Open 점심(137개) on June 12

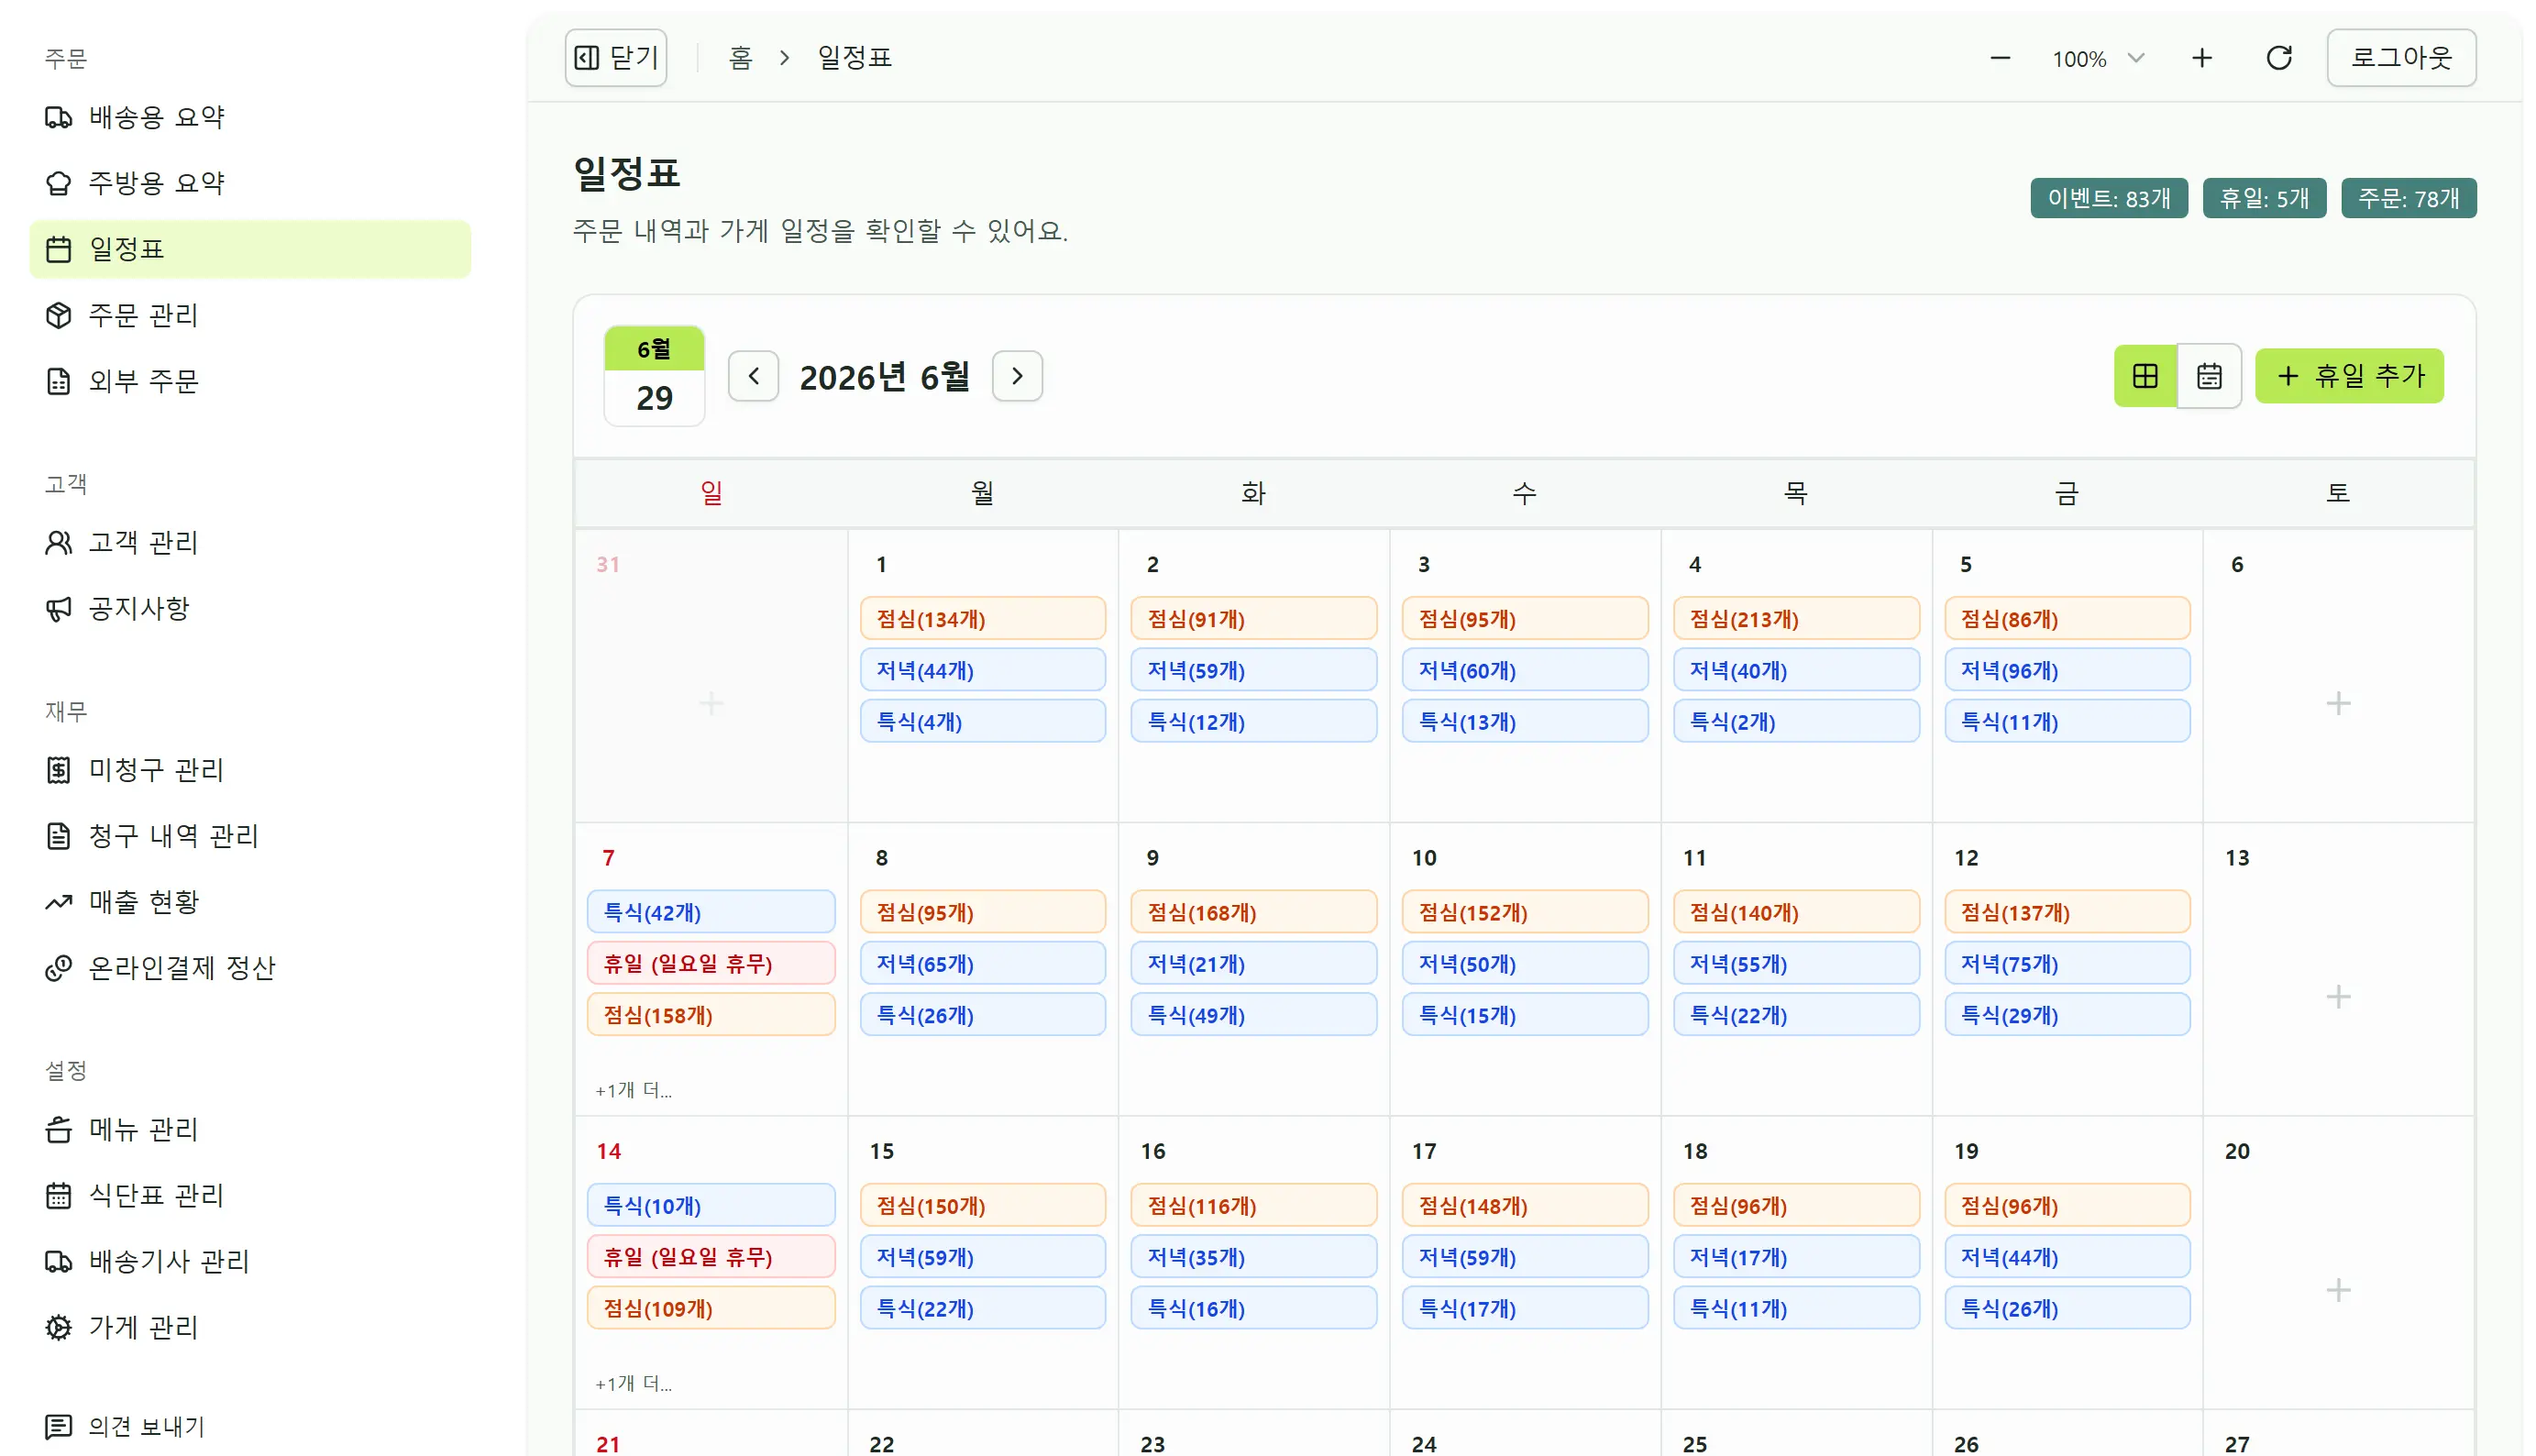(x=2067, y=912)
